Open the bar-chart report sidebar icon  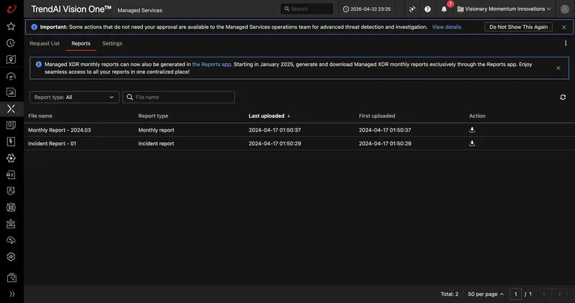11,93
